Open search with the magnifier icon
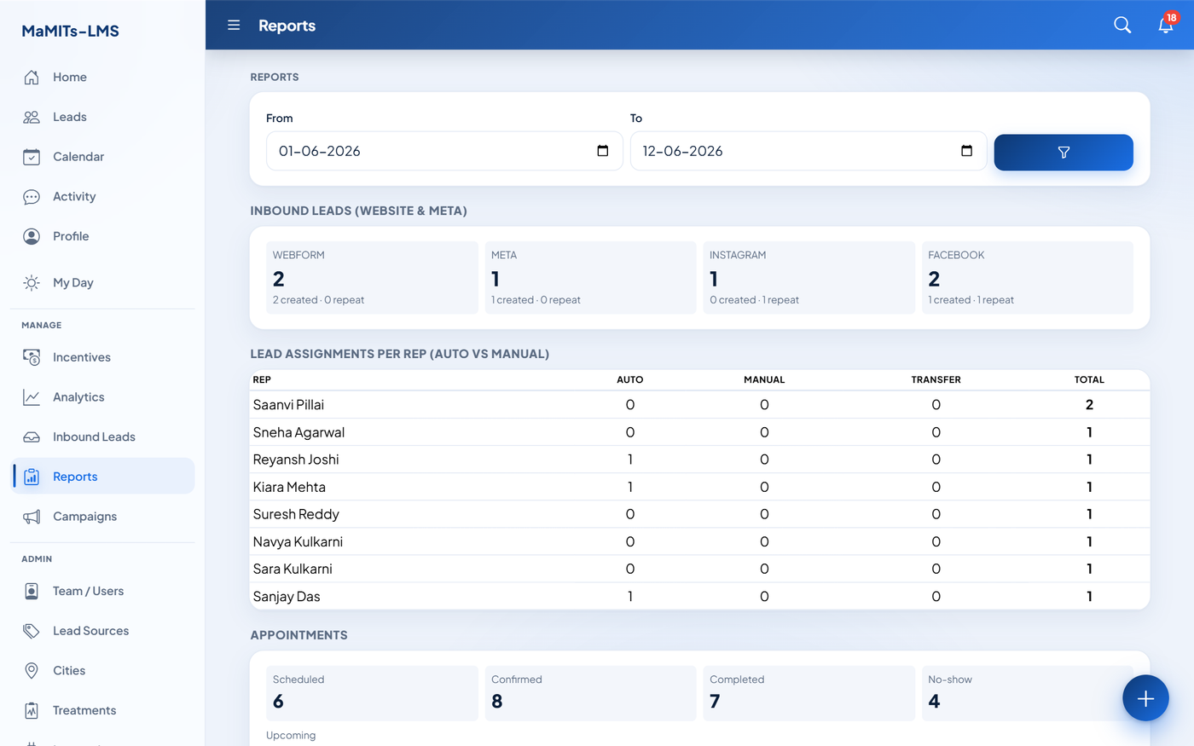This screenshot has width=1194, height=746. pyautogui.click(x=1122, y=26)
